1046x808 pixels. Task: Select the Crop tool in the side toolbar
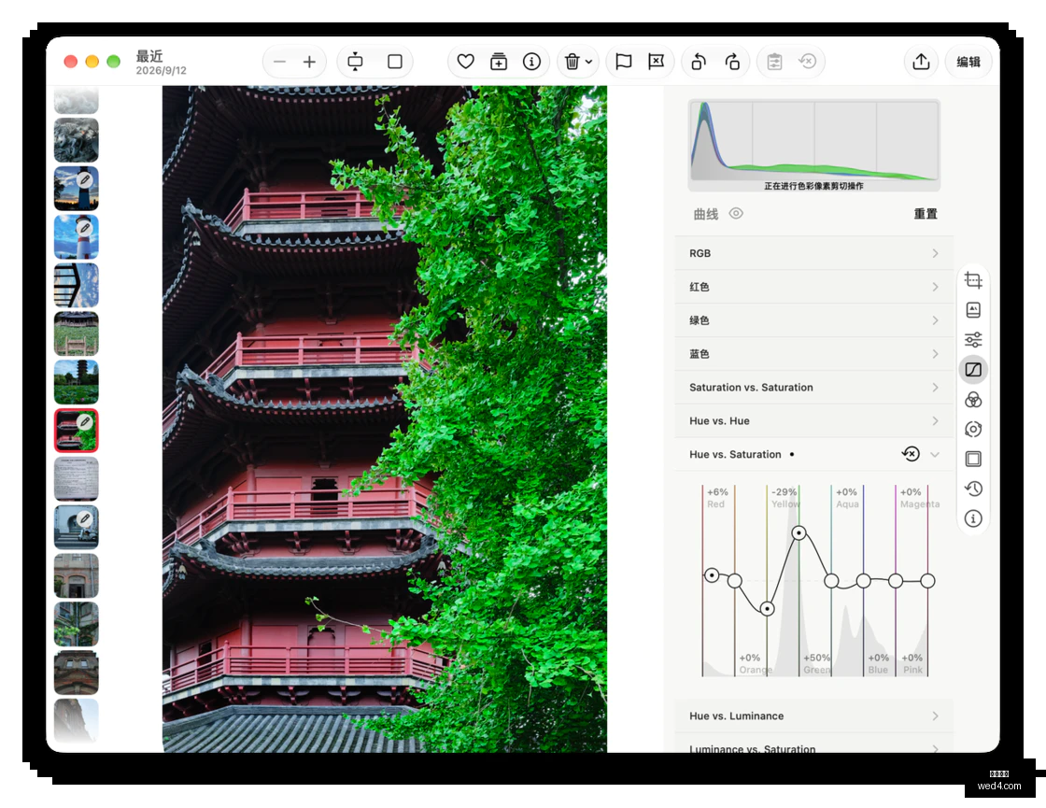pos(973,280)
